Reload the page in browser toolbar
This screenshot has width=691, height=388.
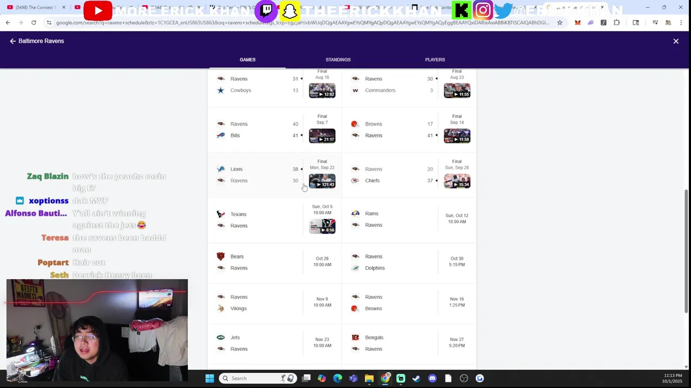tap(33, 23)
